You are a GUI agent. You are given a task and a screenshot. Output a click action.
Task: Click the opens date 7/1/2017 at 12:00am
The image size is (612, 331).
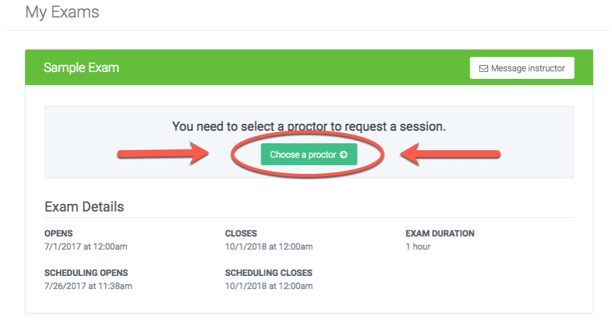point(86,247)
